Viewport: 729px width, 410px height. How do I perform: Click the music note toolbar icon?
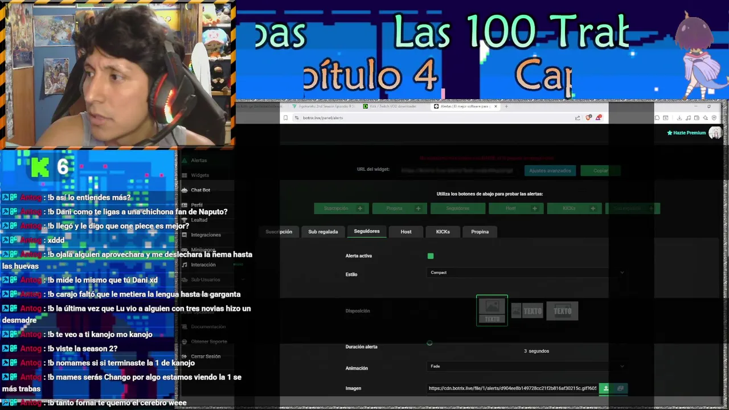click(x=689, y=118)
